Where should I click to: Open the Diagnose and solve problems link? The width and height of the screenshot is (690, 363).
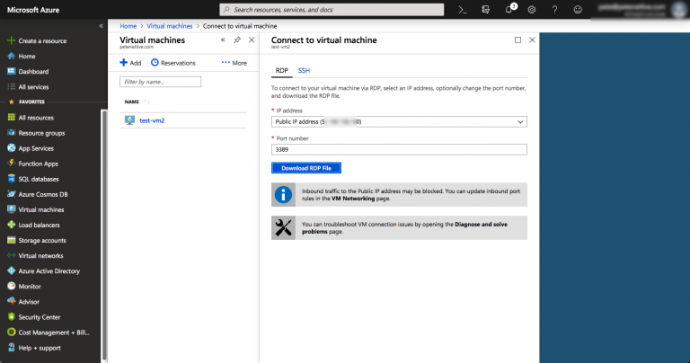point(404,228)
